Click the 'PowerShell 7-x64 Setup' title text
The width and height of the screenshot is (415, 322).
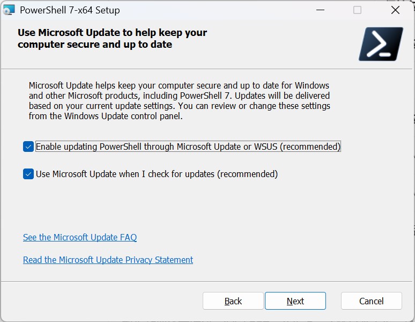70,10
